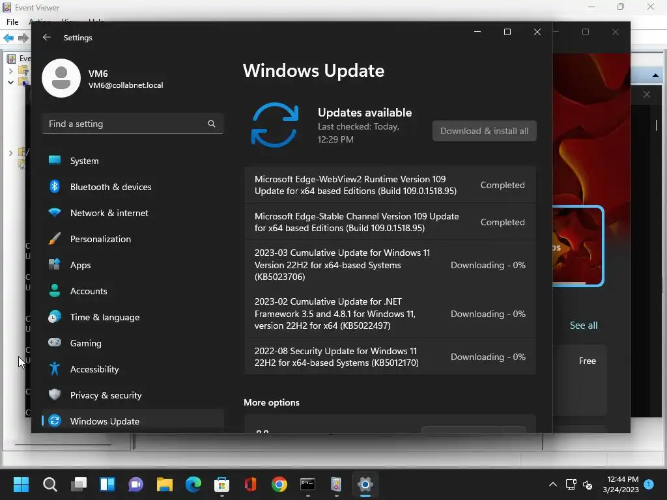
Task: Click VM6@collabnet.local account text
Action: [126, 85]
